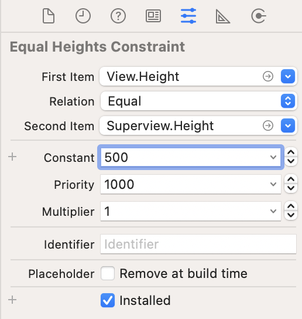
Task: Expand the Constant field chevron menu
Action: [273, 157]
